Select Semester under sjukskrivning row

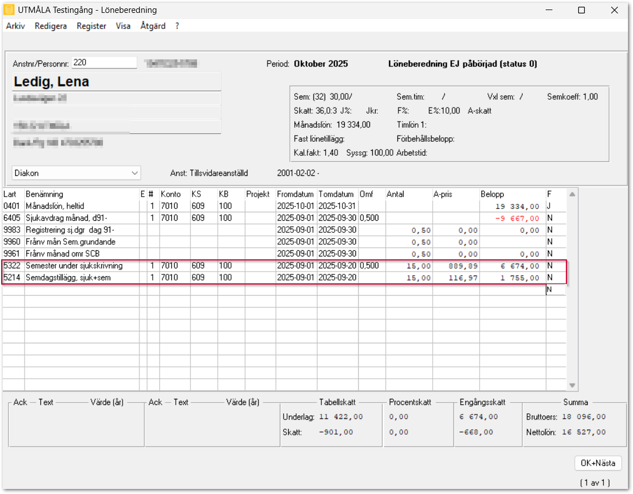74,265
